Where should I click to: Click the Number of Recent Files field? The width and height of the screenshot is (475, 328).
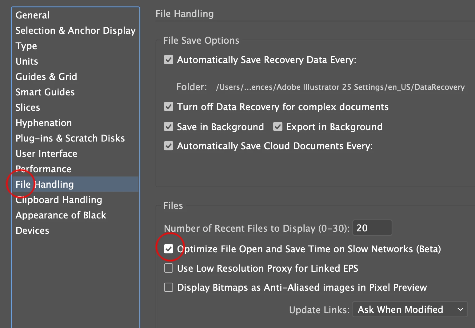(x=372, y=228)
